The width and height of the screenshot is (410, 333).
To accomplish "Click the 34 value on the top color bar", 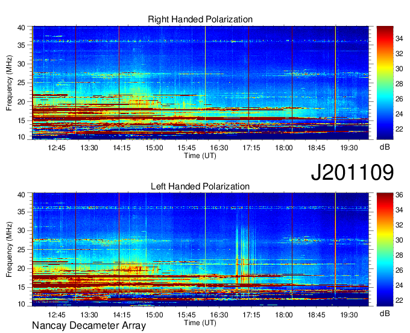I will click(399, 39).
